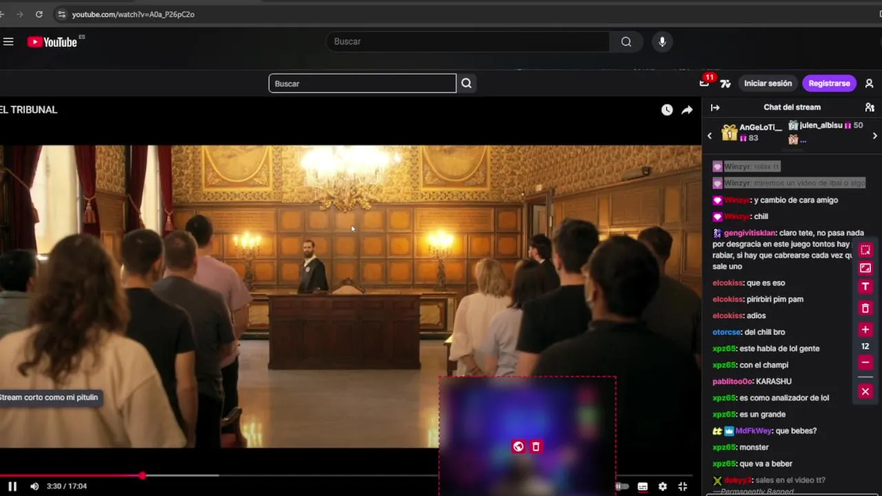Image resolution: width=882 pixels, height=496 pixels.
Task: Click the video frame to pause
Action: (350, 296)
